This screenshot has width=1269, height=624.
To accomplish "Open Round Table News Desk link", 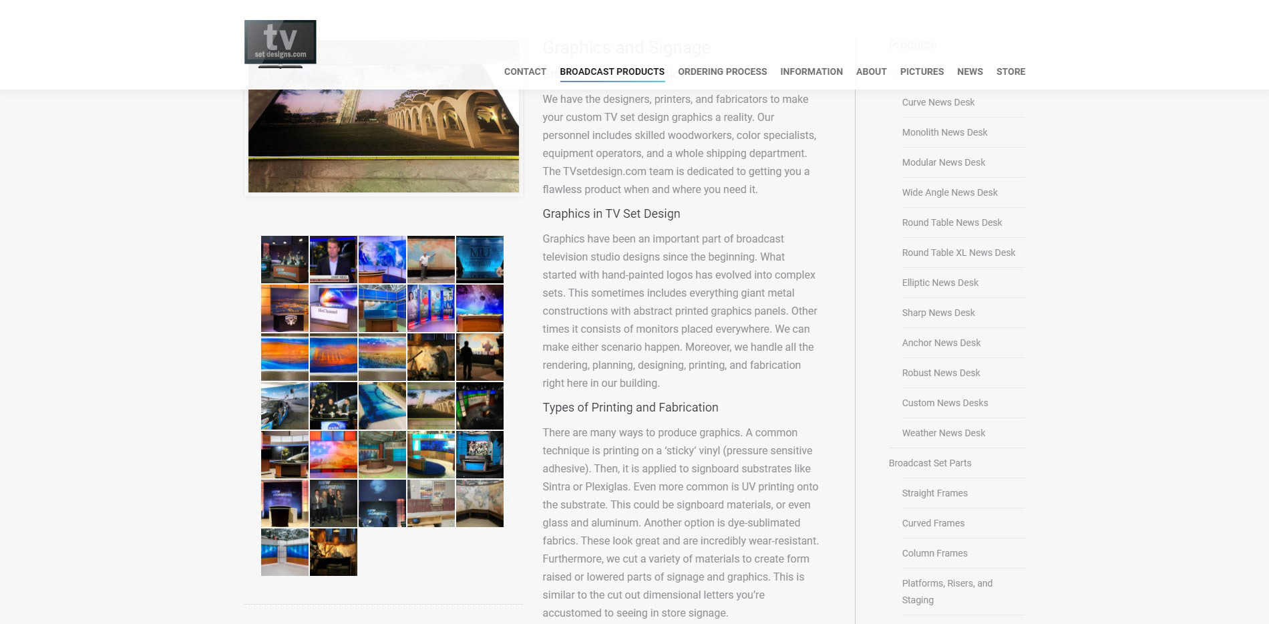I will coord(952,222).
